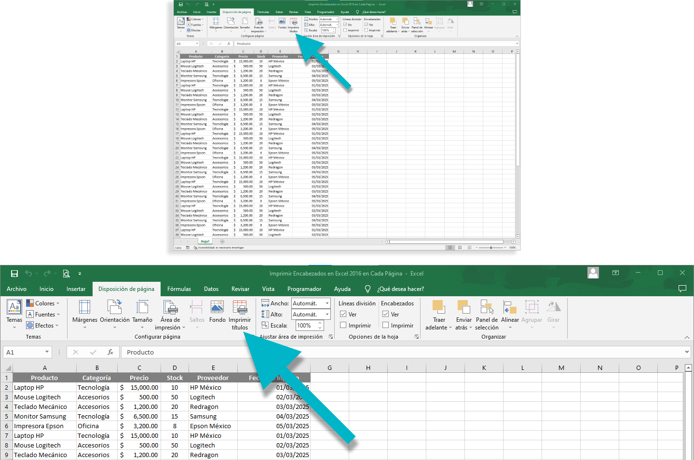Viewport: 694px width, 460px height.
Task: Click Save icon in enlarged lower title bar
Action: (14, 274)
